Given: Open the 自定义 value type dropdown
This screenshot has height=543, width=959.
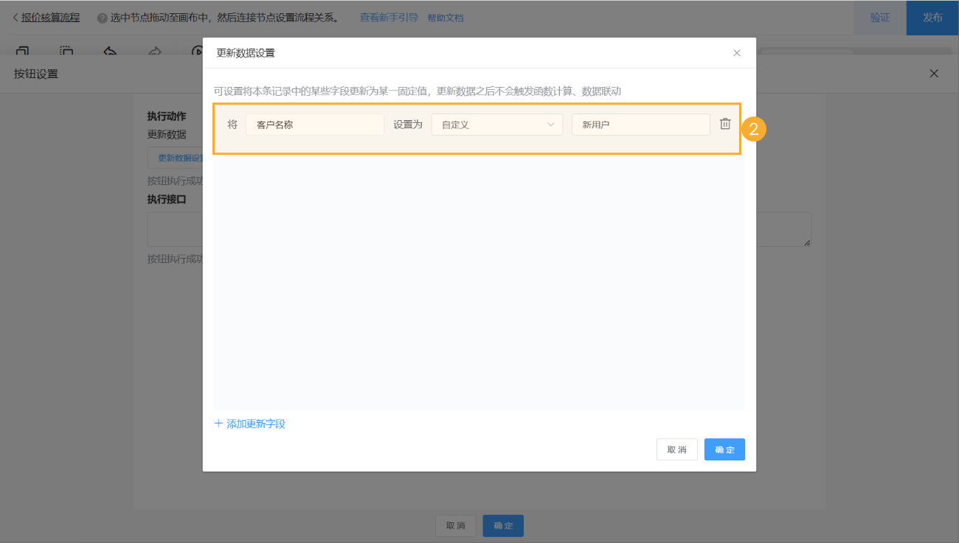Looking at the screenshot, I should click(x=496, y=125).
